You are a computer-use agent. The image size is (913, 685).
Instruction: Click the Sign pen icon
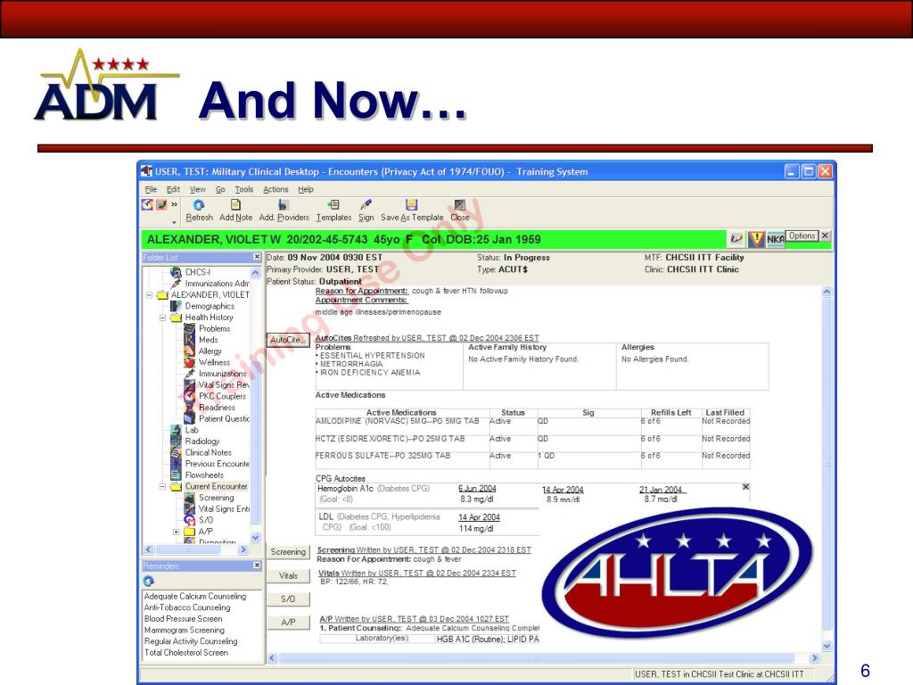point(366,204)
